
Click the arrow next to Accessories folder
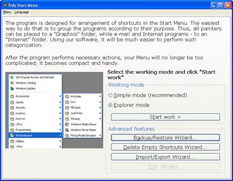(60, 96)
